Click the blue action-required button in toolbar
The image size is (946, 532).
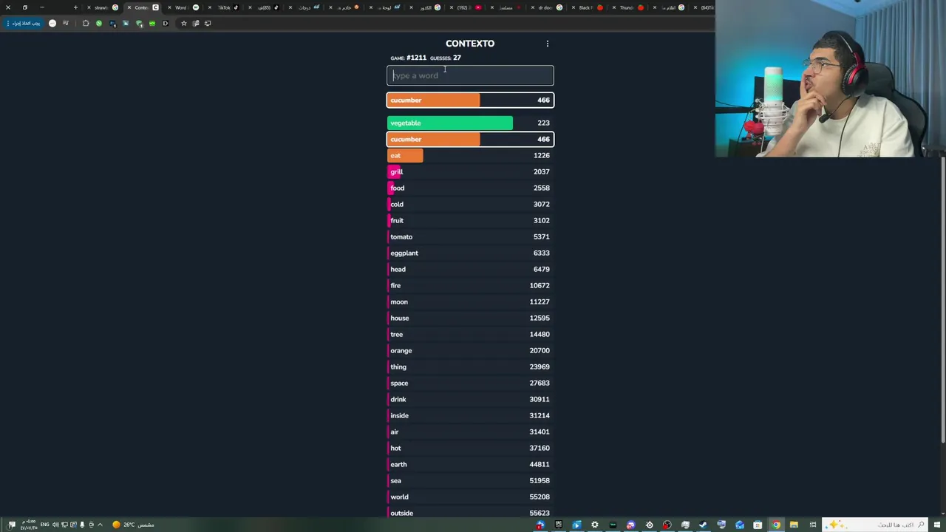click(x=24, y=23)
